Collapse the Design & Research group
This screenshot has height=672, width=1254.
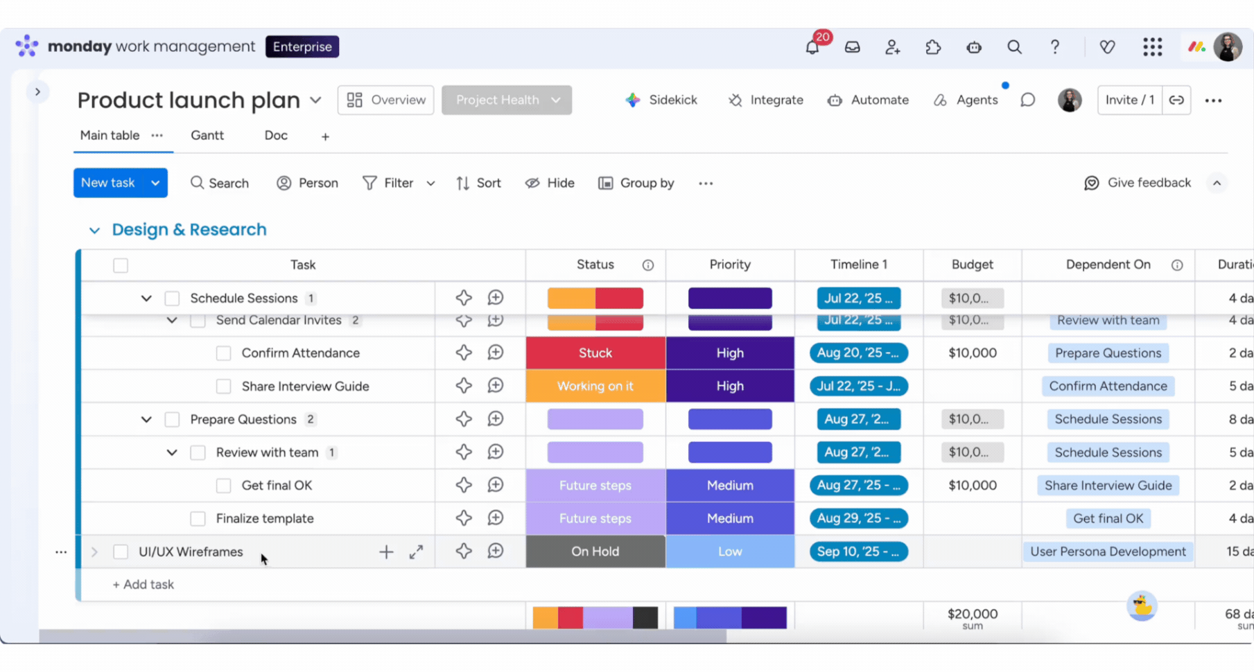coord(94,230)
